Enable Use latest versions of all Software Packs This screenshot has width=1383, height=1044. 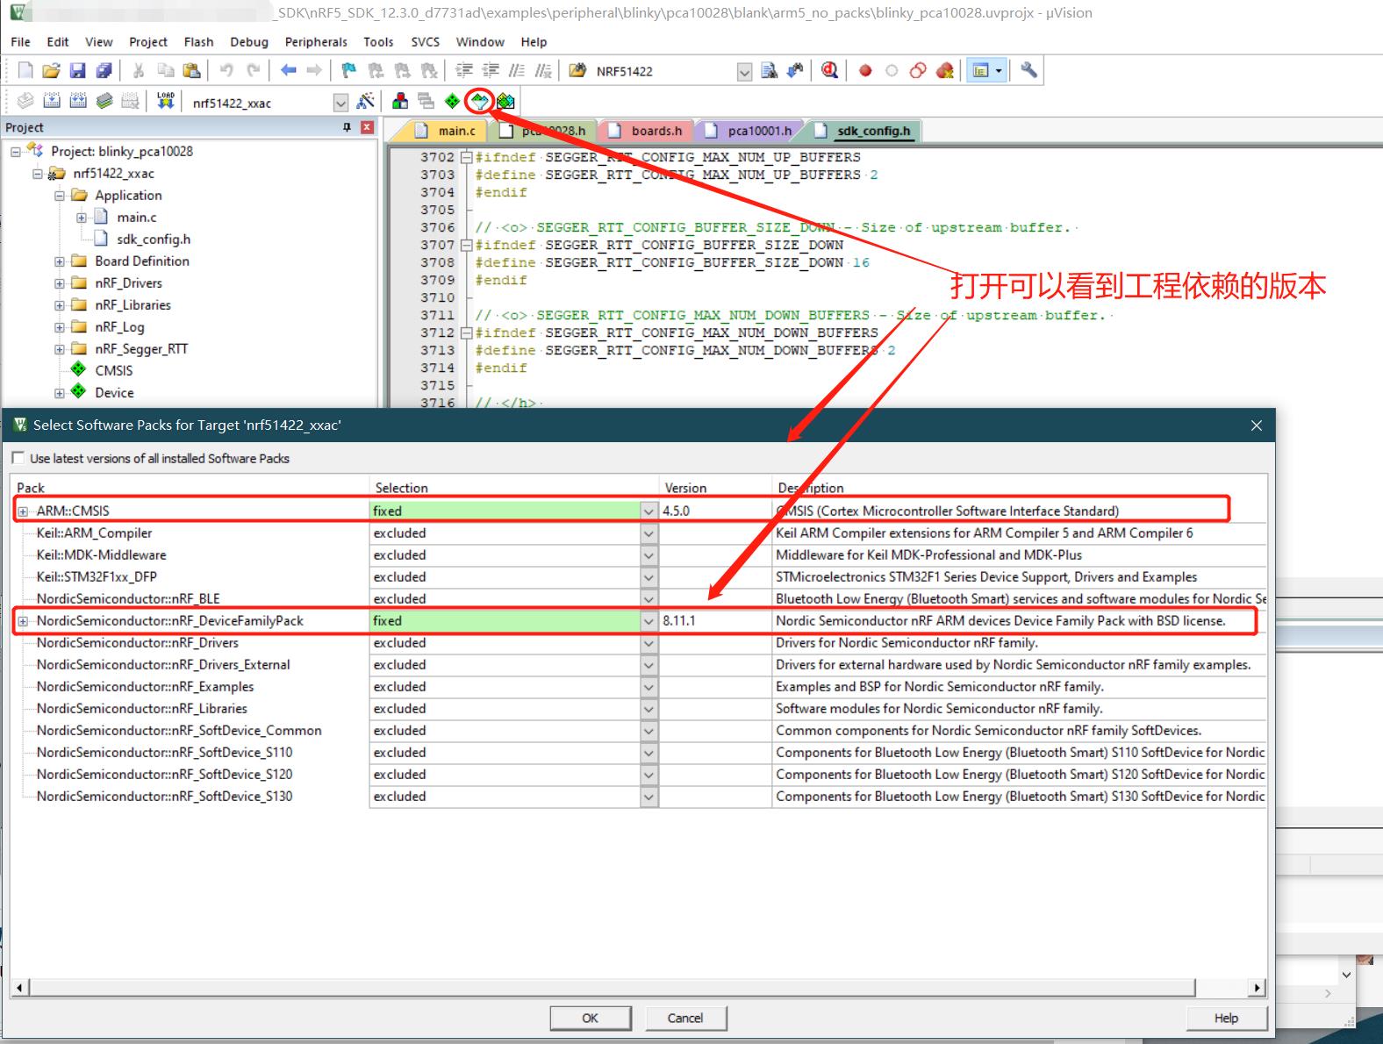point(18,458)
